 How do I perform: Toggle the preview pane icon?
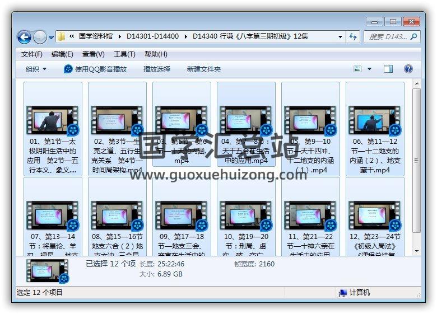(388, 69)
